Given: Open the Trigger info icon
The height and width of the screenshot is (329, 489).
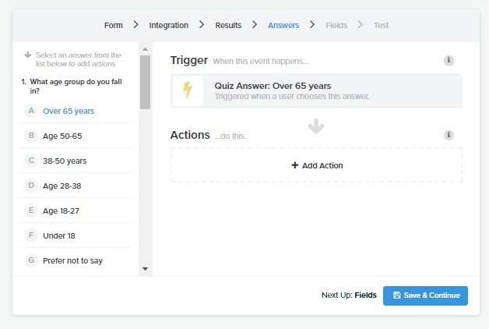Looking at the screenshot, I should point(449,60).
